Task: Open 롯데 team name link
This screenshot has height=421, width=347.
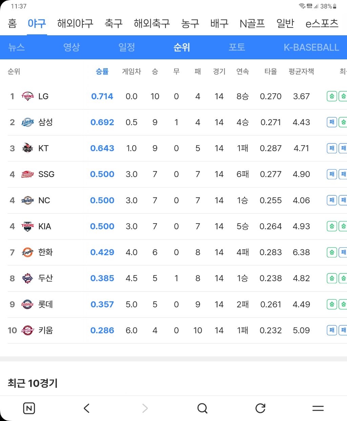Action: [45, 304]
